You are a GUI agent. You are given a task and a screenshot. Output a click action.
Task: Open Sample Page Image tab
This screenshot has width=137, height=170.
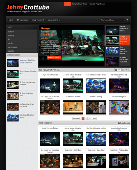point(97,4)
